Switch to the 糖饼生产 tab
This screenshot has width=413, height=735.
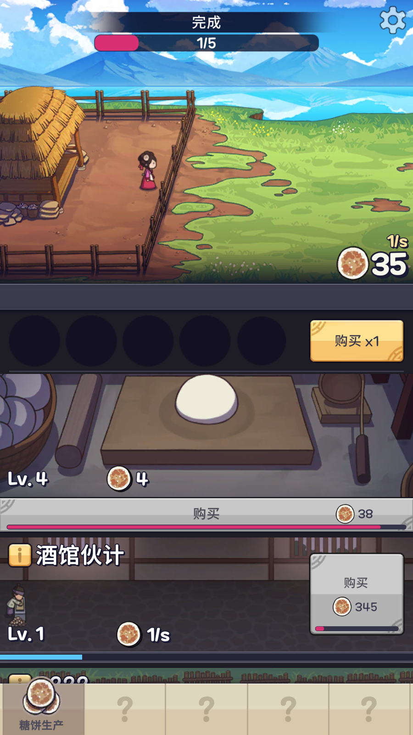pyautogui.click(x=42, y=709)
